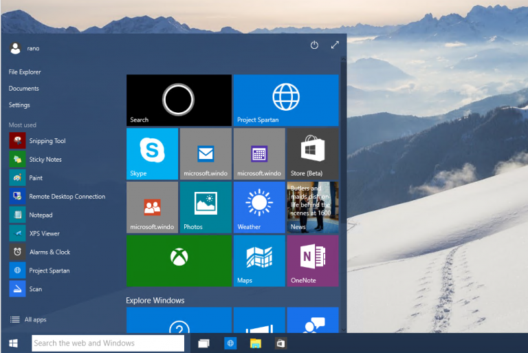Viewport: 528px width, 353px height.
Task: Open Settings from the Start menu
Action: 19,105
